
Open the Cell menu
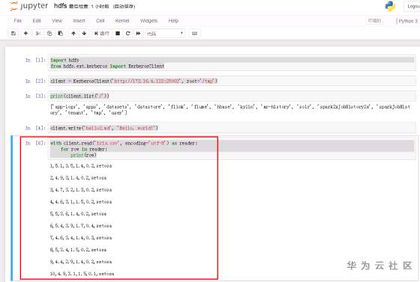pyautogui.click(x=100, y=20)
